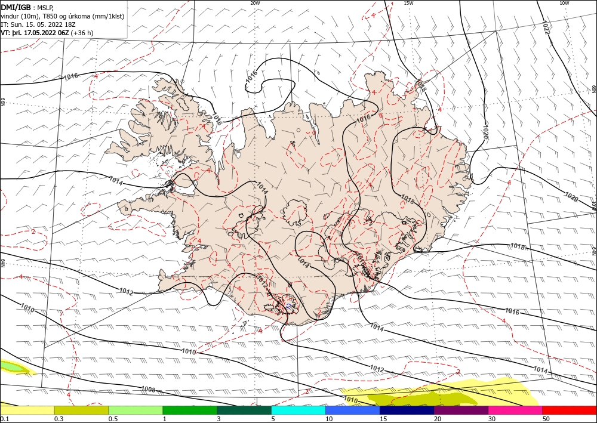Select the dark green 3–5 legend block
The height and width of the screenshot is (423, 597).
pyautogui.click(x=244, y=410)
